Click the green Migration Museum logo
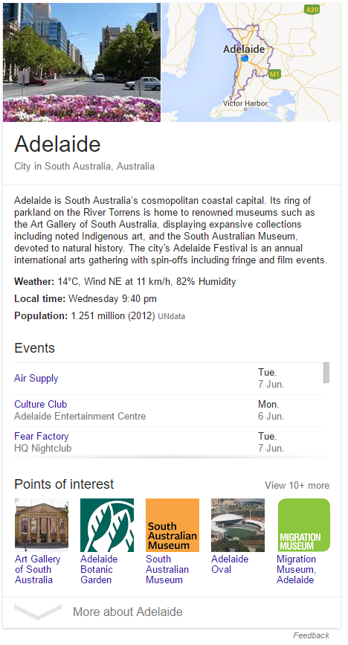348x645 pixels. (x=304, y=525)
